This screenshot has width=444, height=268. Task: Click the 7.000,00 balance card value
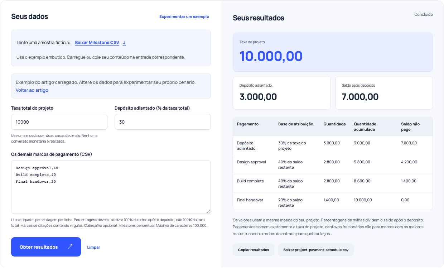coord(360,97)
